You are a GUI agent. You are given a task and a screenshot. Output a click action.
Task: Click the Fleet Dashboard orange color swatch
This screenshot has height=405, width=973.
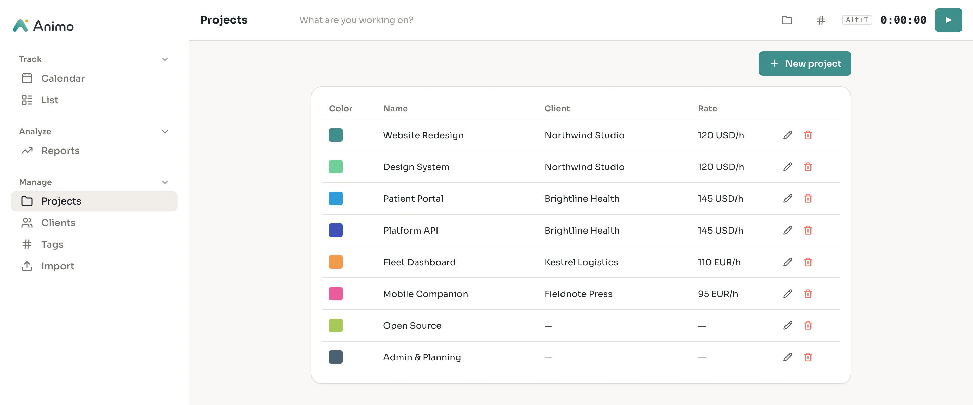pyautogui.click(x=335, y=262)
